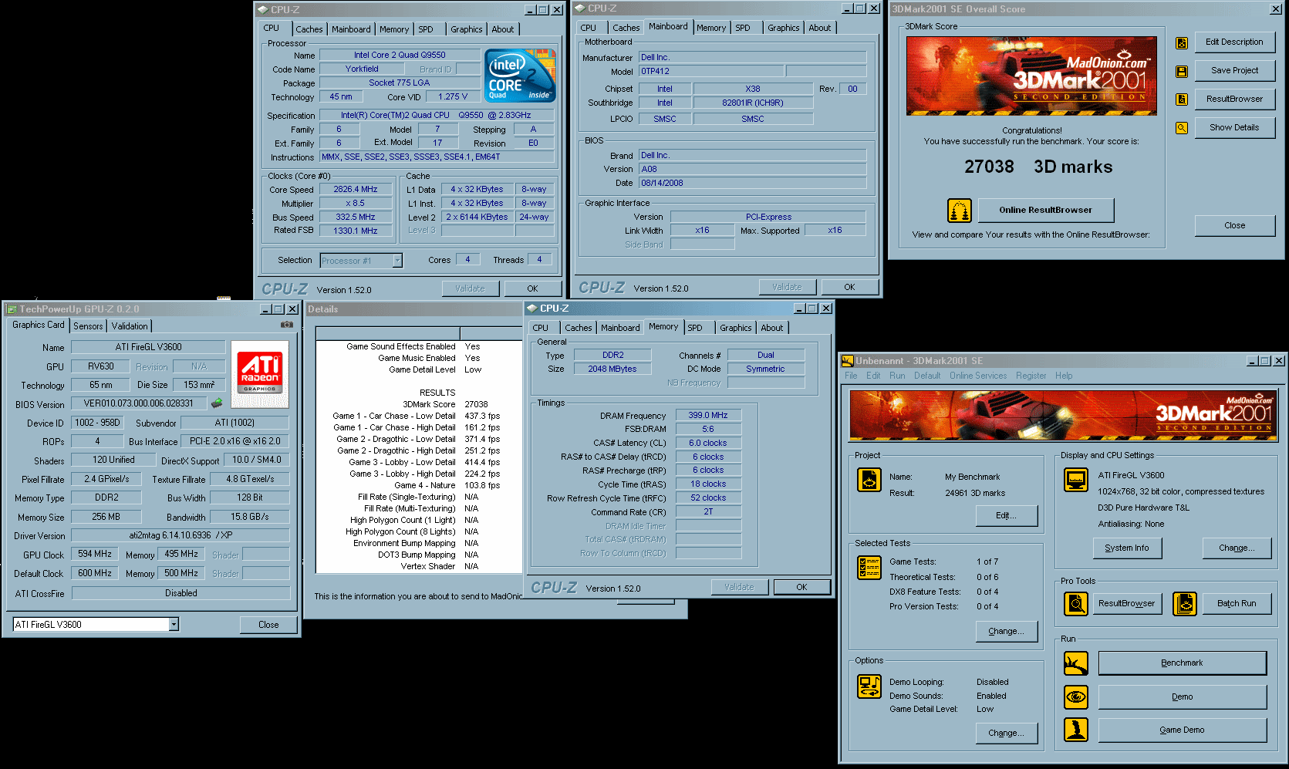
Task: Click the Core Speed value 2826.4 MHz
Action: coord(356,190)
